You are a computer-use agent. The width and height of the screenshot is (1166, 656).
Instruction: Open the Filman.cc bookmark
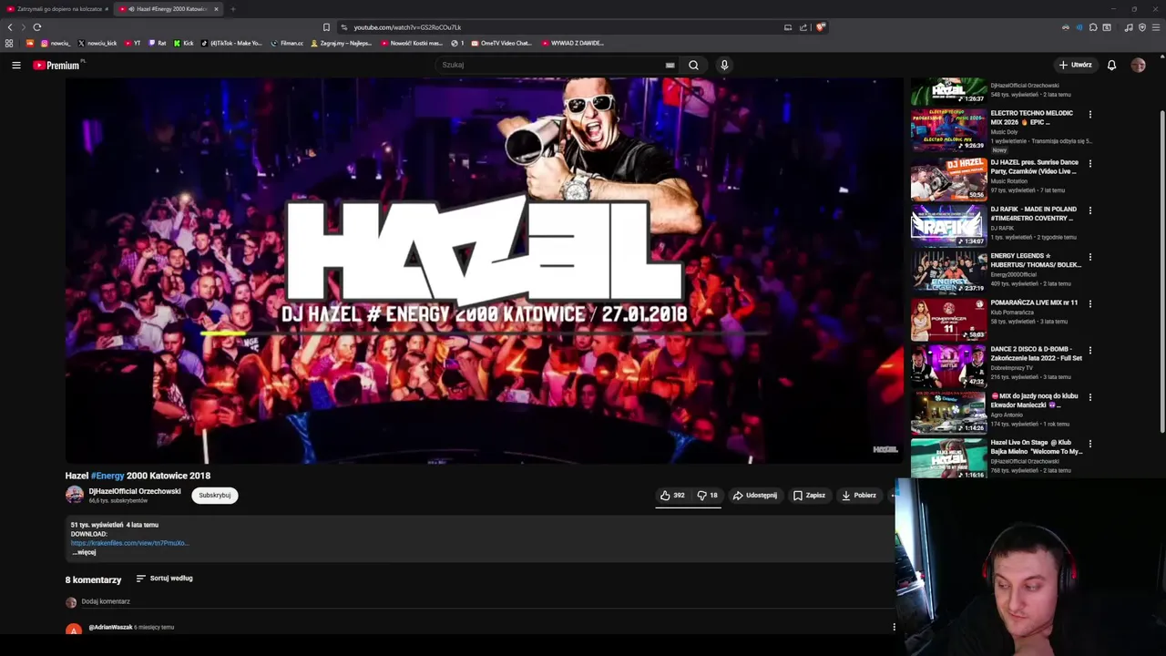point(287,43)
